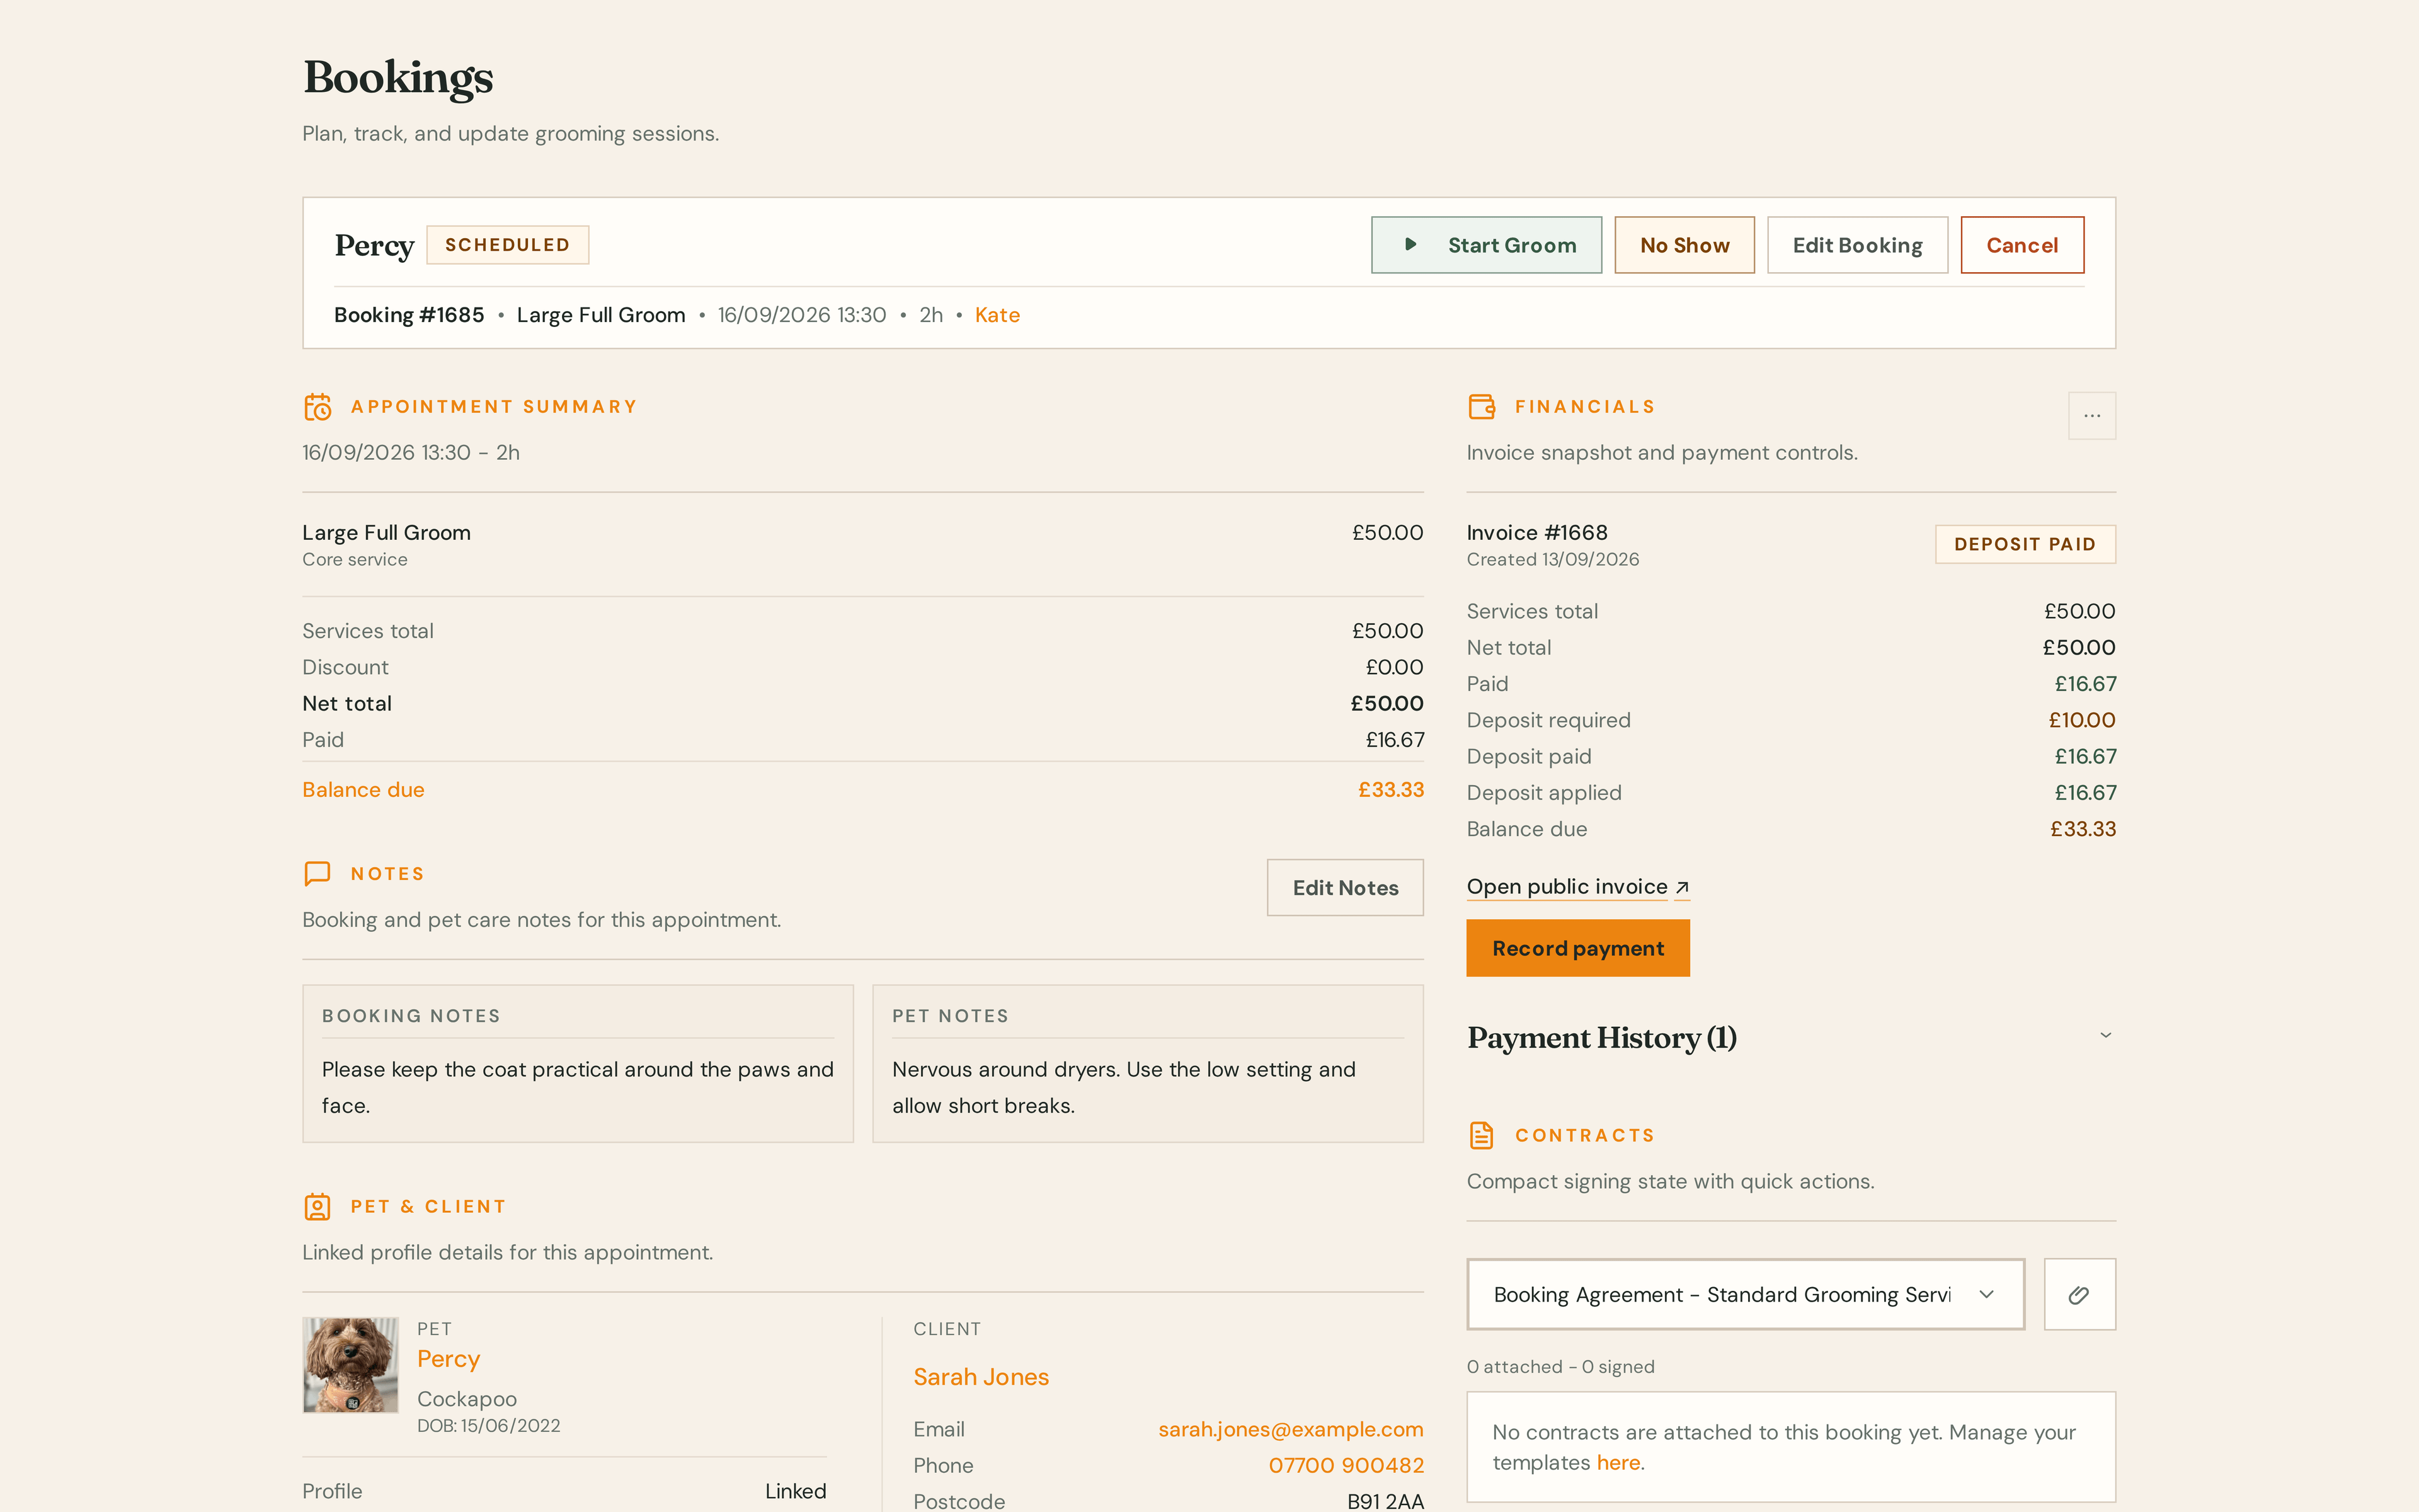Click the contract link icon button

click(2079, 1295)
